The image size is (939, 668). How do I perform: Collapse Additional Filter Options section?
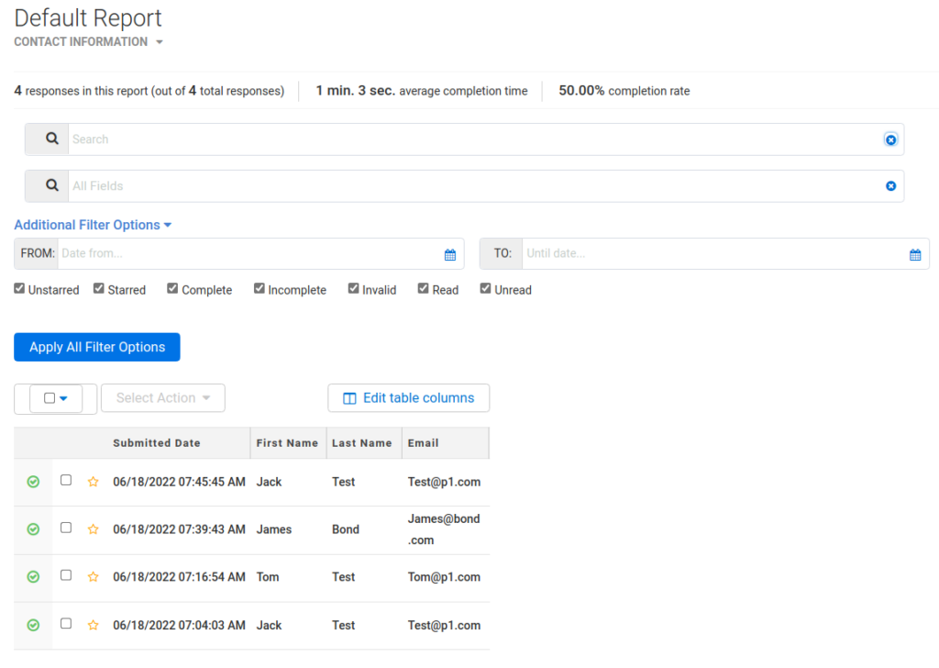pos(93,225)
